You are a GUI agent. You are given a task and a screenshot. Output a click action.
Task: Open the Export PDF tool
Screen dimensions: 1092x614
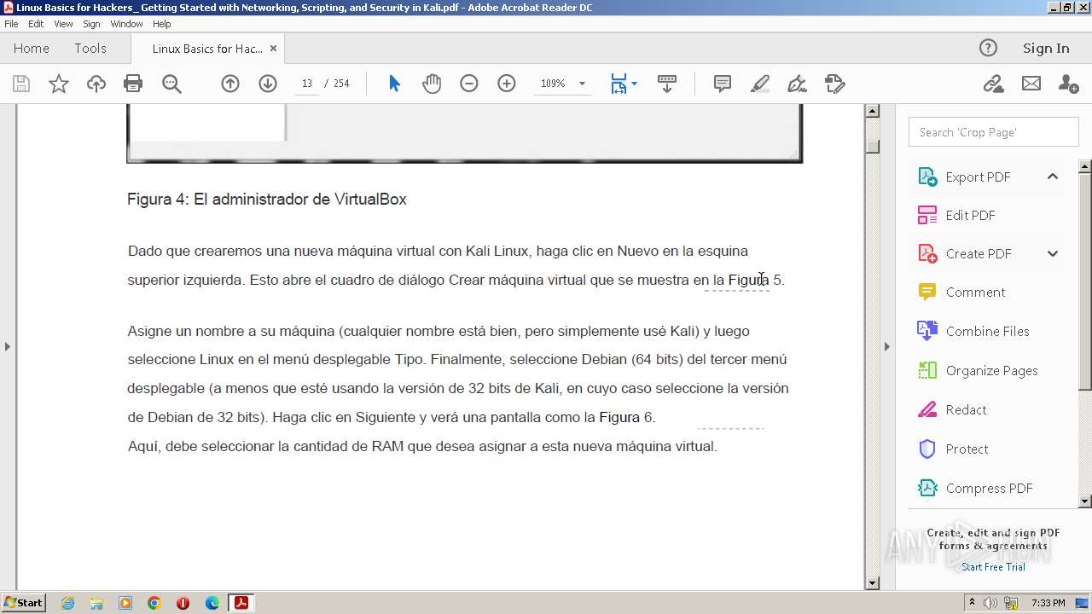[x=978, y=177]
